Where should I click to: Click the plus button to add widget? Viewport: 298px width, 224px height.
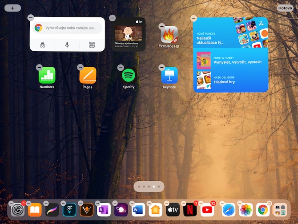[12, 8]
